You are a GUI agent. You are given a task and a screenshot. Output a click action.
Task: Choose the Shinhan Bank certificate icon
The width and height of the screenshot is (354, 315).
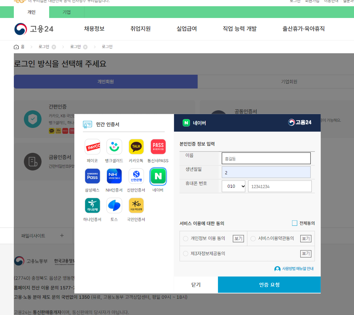click(x=136, y=176)
